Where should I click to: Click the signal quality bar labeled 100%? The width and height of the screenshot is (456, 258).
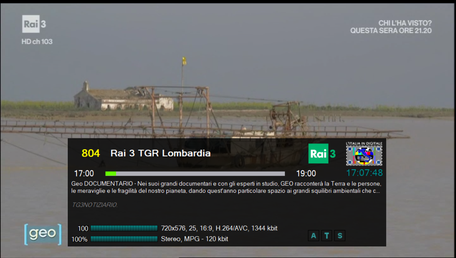click(124, 239)
